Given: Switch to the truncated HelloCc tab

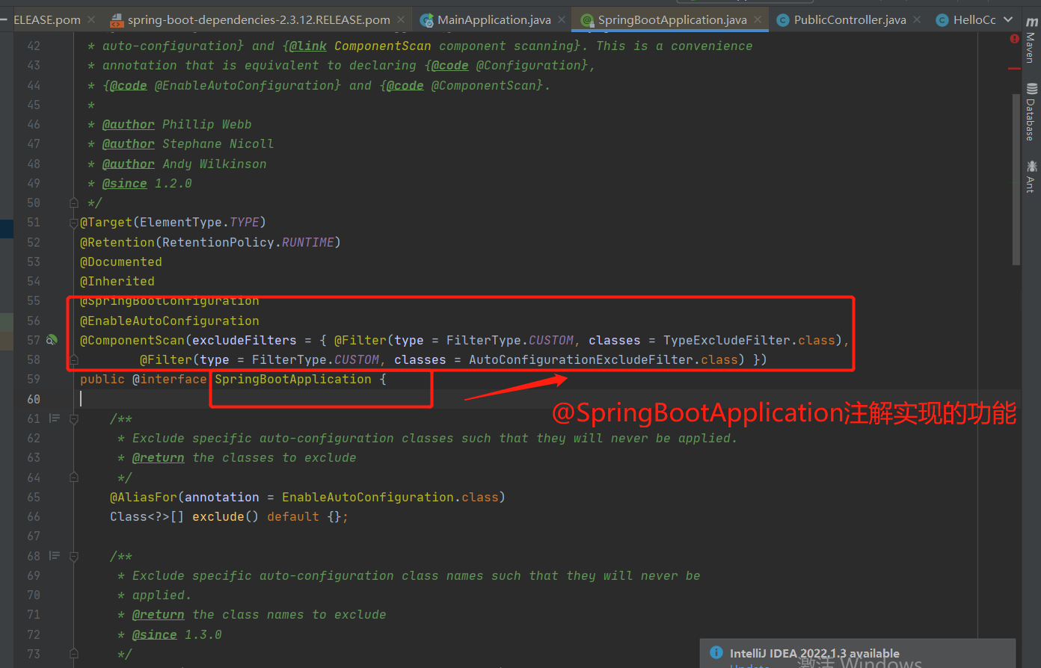Looking at the screenshot, I should point(974,20).
